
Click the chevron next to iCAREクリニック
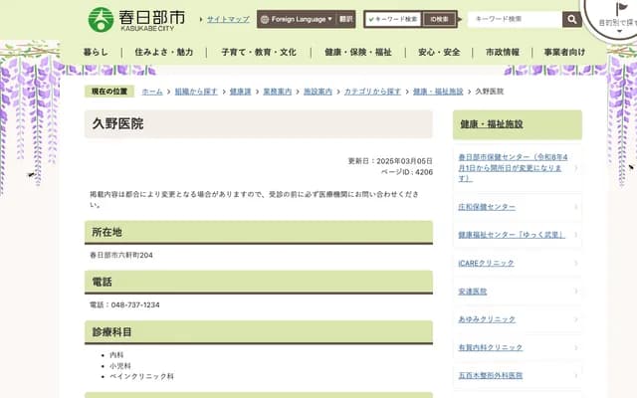(575, 263)
